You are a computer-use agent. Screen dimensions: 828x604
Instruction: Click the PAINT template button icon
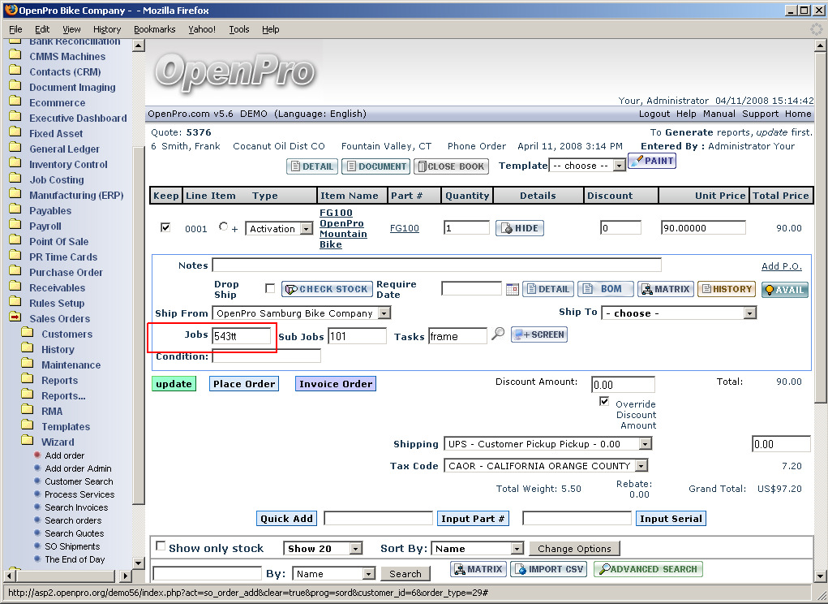coord(652,161)
